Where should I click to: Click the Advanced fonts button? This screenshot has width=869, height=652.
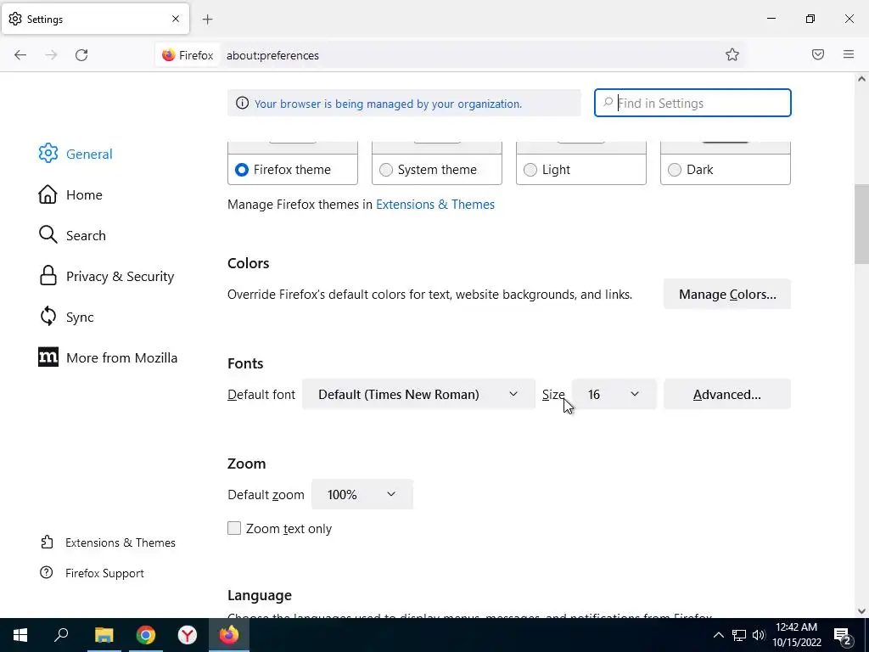coord(727,394)
